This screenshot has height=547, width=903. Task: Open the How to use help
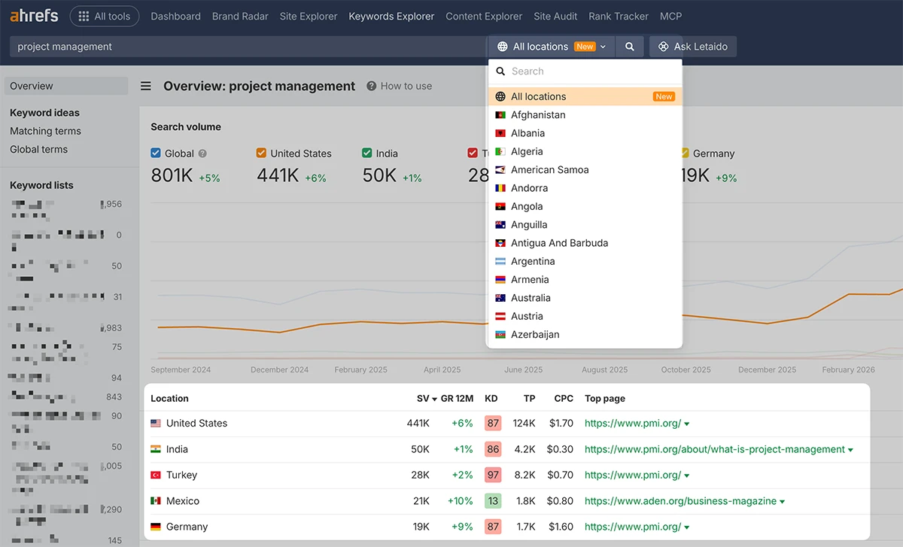(400, 87)
